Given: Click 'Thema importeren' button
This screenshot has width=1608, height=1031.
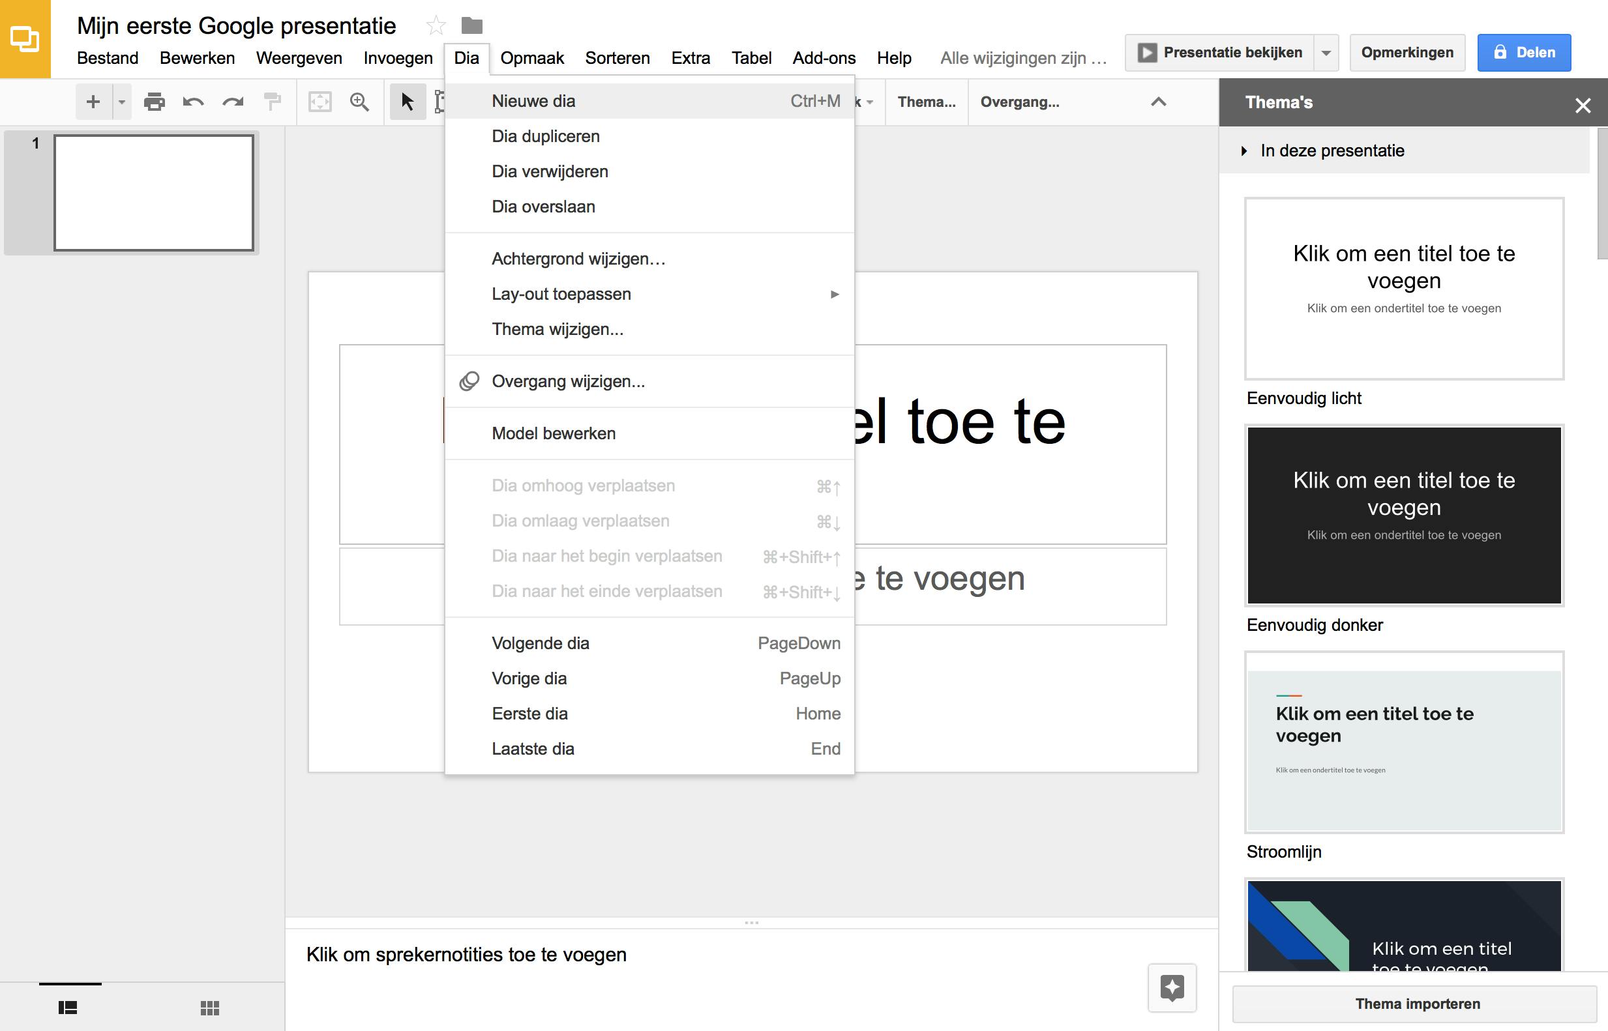Looking at the screenshot, I should point(1417,1004).
